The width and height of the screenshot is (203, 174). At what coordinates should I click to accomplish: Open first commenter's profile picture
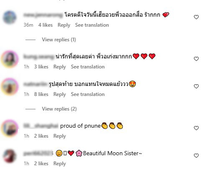[x=10, y=17]
